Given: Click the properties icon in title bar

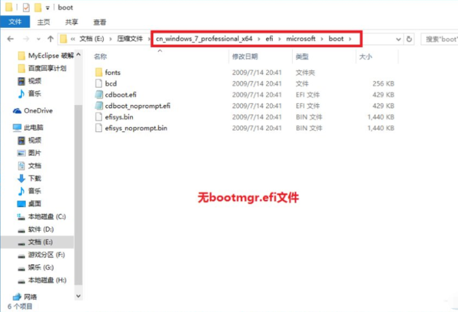Looking at the screenshot, I should point(26,7).
